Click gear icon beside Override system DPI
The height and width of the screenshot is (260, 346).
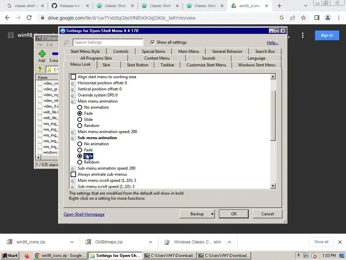click(73, 95)
